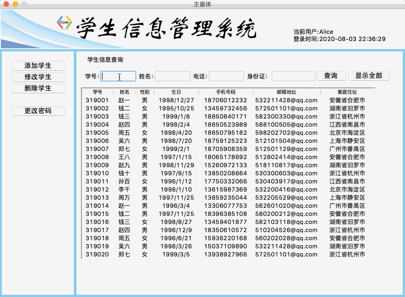Click the 手机号码 column header
Screen dimensions: 405x297
point(226,92)
